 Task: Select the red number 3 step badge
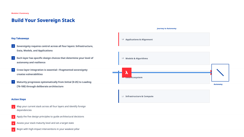coord(13,123)
